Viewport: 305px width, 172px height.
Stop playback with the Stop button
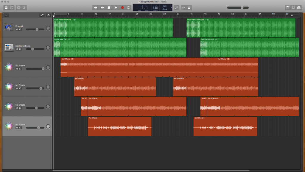click(109, 7)
